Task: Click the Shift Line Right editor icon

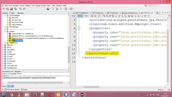Action: pos(132,16)
